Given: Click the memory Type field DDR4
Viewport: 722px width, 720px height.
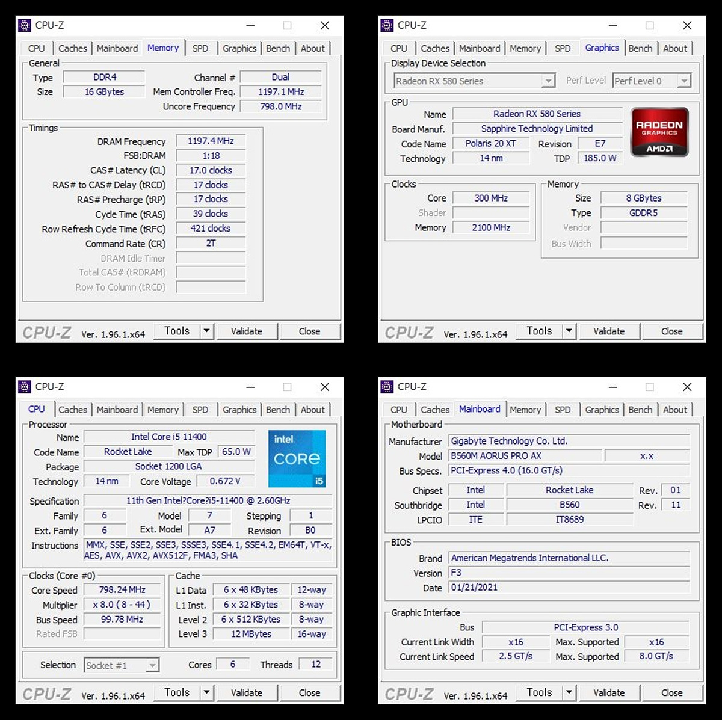Looking at the screenshot, I should point(104,77).
